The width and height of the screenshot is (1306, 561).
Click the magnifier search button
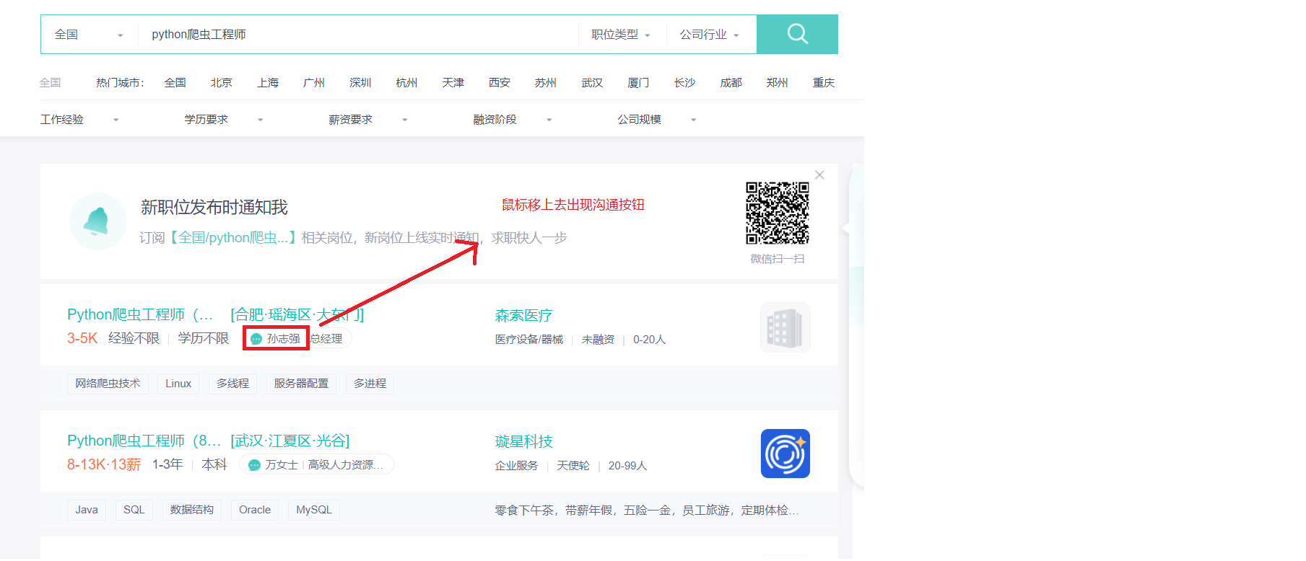(x=797, y=34)
